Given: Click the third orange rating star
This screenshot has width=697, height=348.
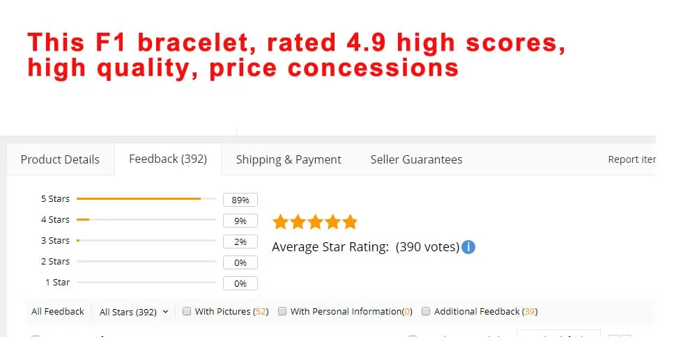Looking at the screenshot, I should [x=315, y=221].
